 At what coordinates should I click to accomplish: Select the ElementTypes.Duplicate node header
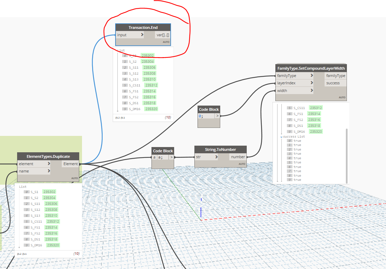(48, 156)
